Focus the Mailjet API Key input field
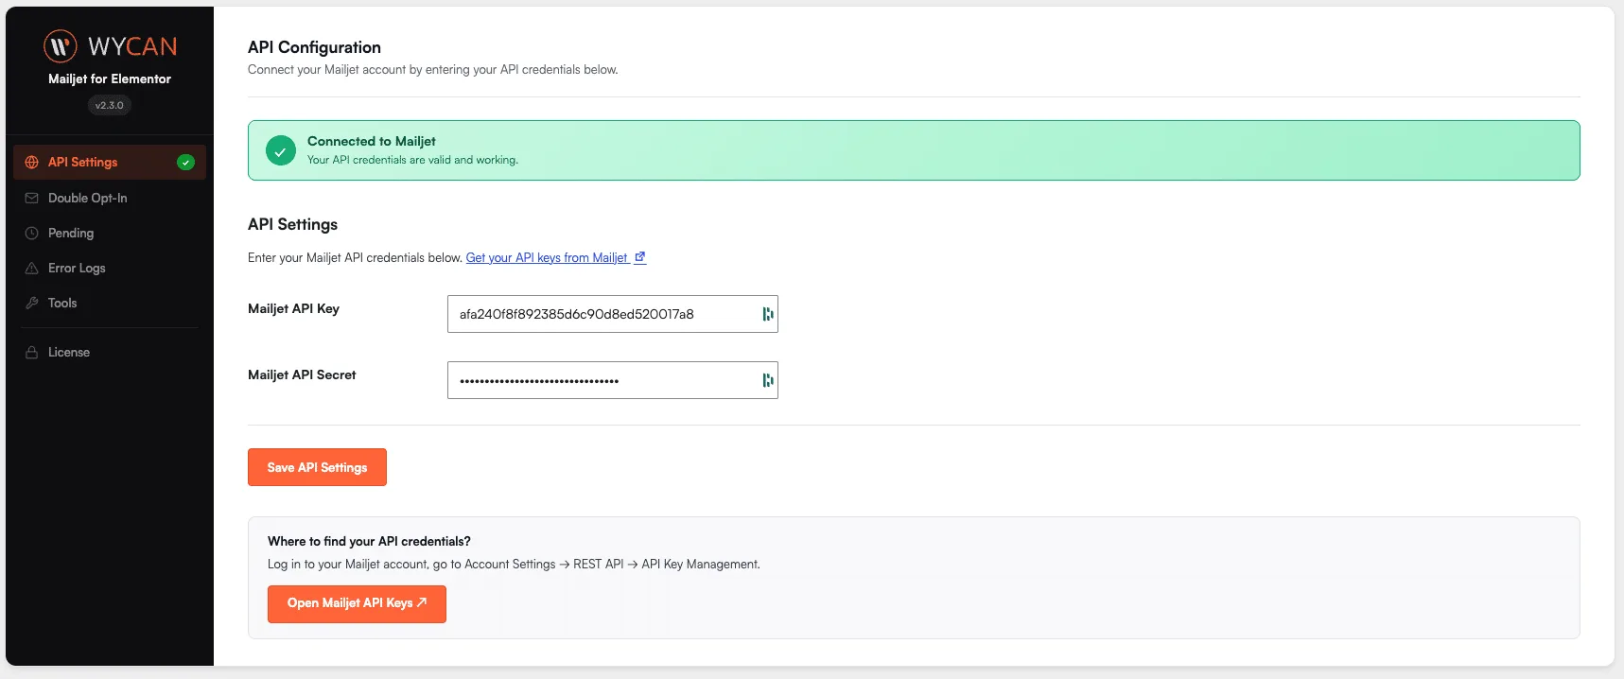 612,314
